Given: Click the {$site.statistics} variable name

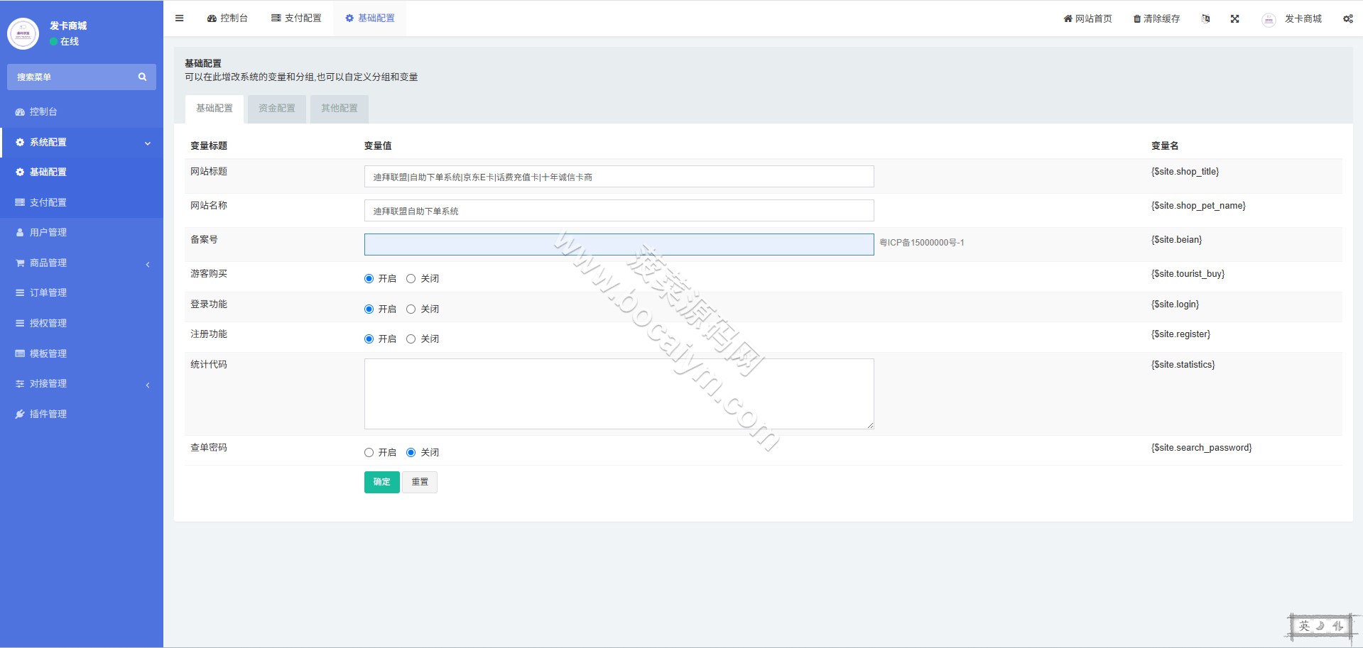Looking at the screenshot, I should pyautogui.click(x=1183, y=365).
